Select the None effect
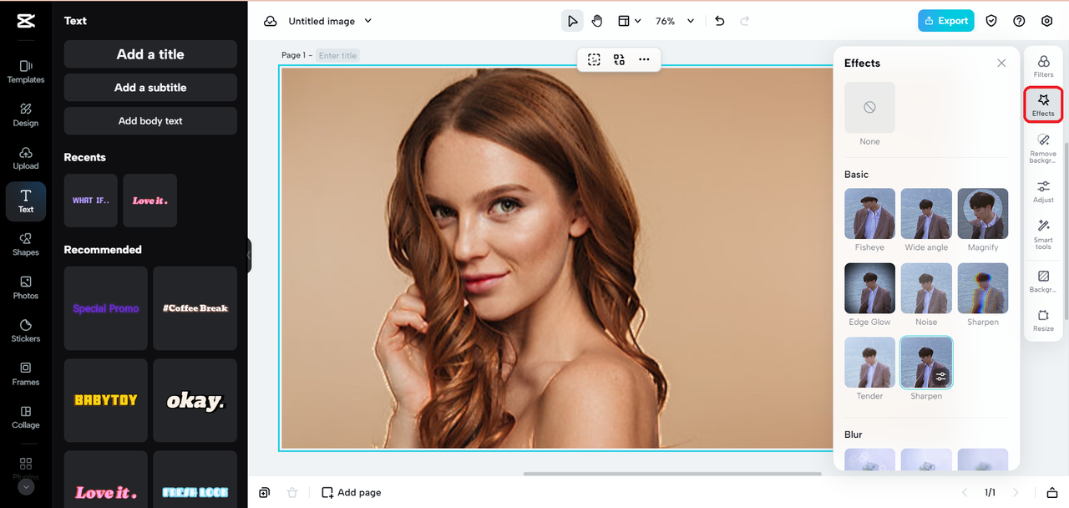 click(x=869, y=107)
